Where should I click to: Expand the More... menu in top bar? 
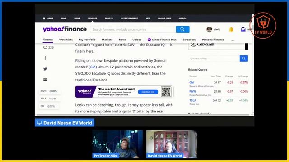[182, 18]
